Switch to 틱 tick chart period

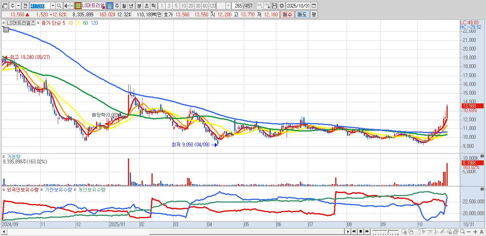point(153,6)
